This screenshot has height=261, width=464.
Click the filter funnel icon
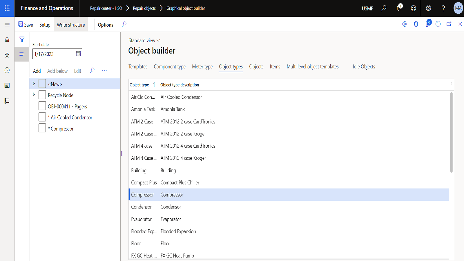(22, 39)
